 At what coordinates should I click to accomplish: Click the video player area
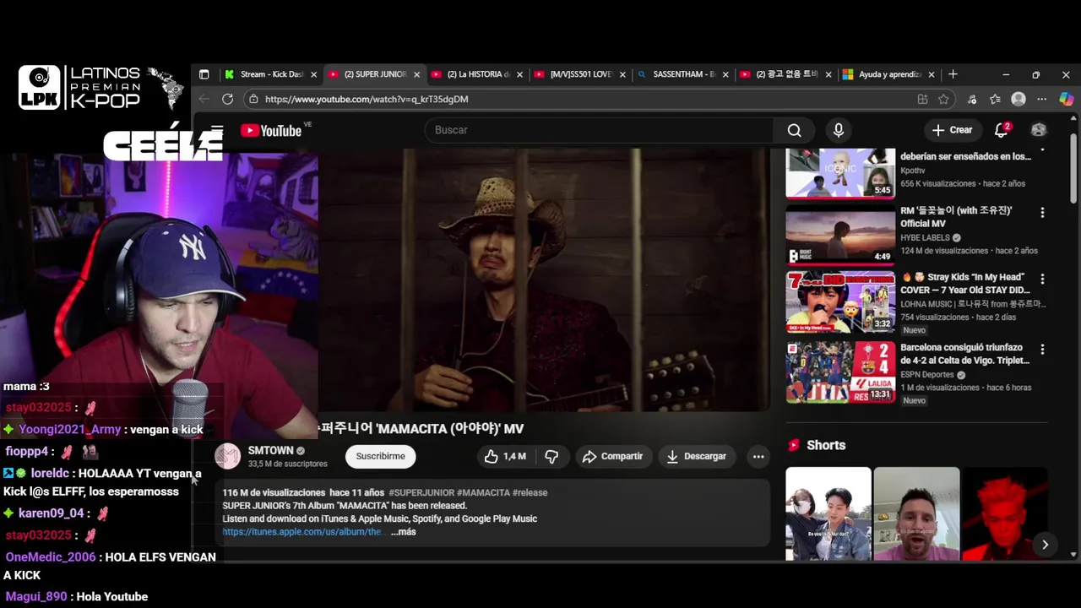(x=544, y=280)
